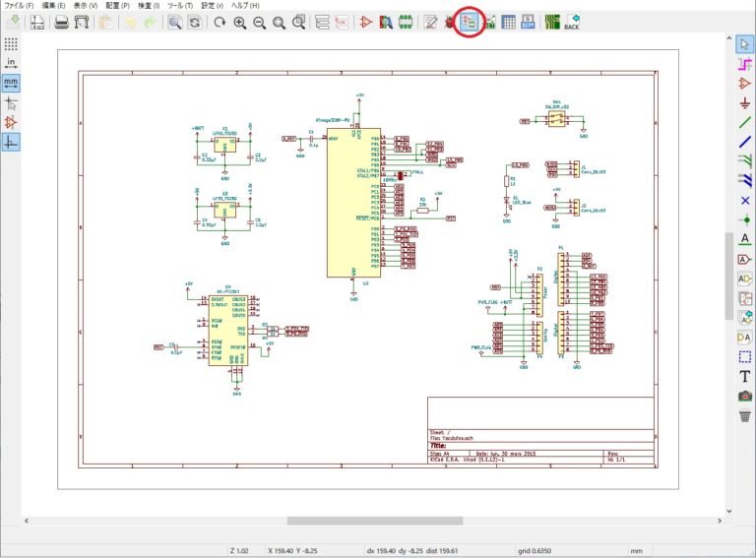756x559 pixels.
Task: Open the BOM generation icon
Action: 528,23
